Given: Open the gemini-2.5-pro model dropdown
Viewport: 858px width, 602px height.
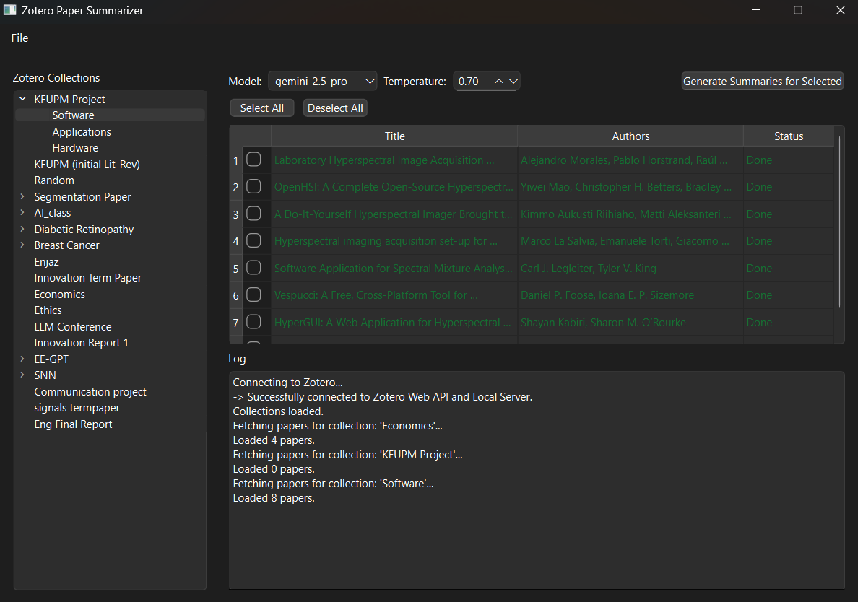Looking at the screenshot, I should 322,82.
